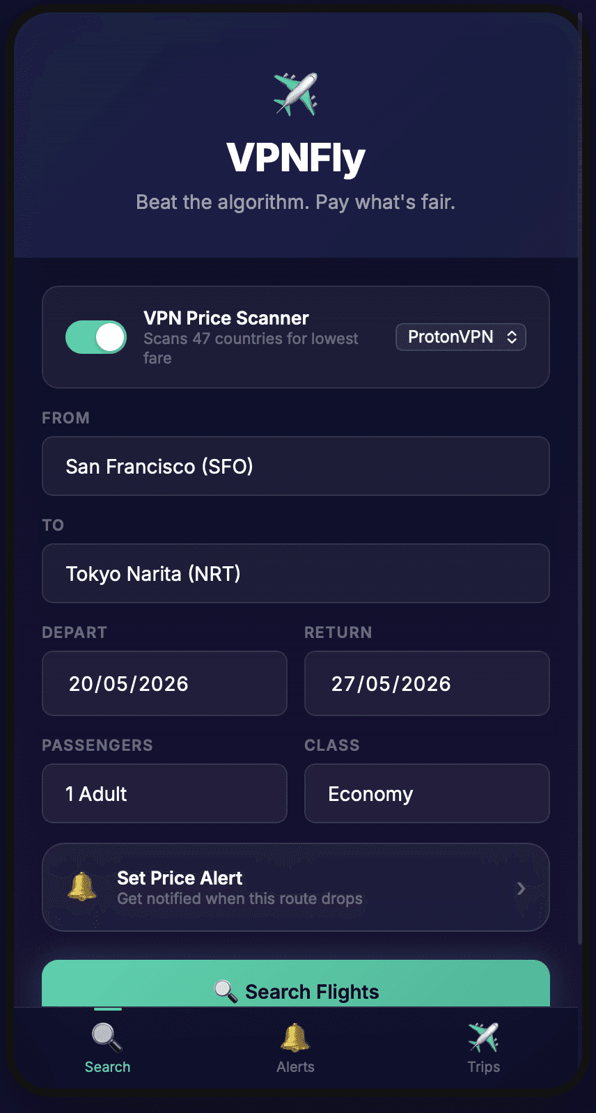Viewport: 596px width, 1113px height.
Task: Click the magnifier icon in the Search Flights button
Action: [226, 991]
